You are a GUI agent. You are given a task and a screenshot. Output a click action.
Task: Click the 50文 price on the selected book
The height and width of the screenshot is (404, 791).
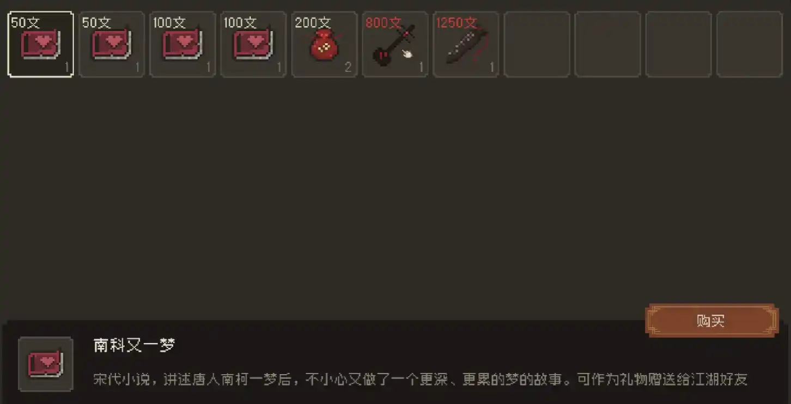[x=26, y=23]
